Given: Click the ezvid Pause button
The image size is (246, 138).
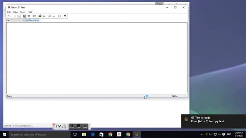Looking at the screenshot, I should (72, 127).
